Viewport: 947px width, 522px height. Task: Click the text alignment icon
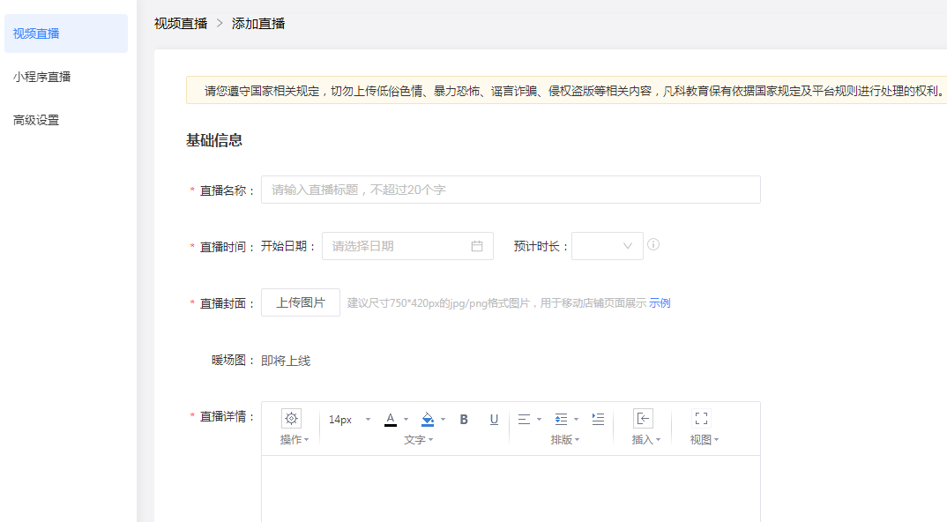524,420
